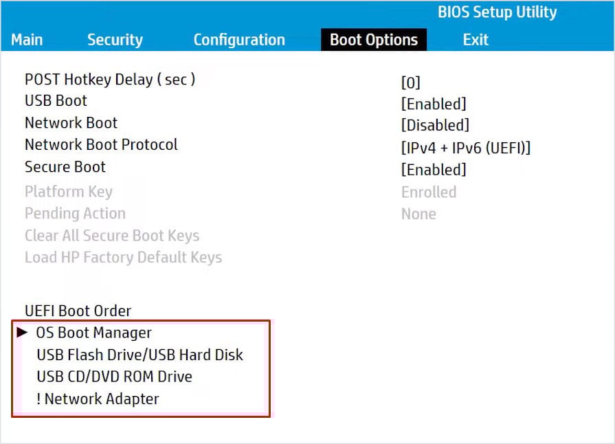Select the OS Boot Manager entry
Screen dimensions: 615x444
(94, 333)
